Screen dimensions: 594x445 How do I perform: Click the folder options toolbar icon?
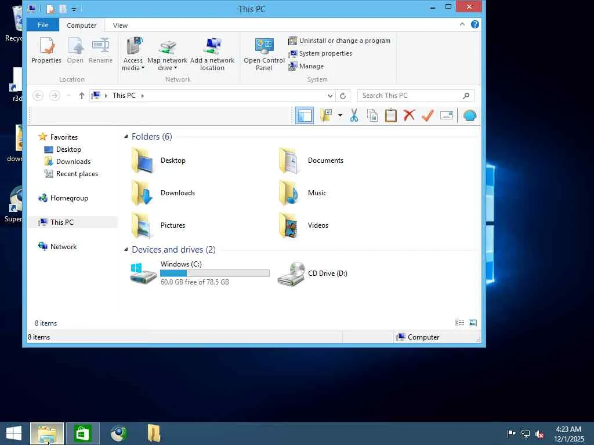326,115
